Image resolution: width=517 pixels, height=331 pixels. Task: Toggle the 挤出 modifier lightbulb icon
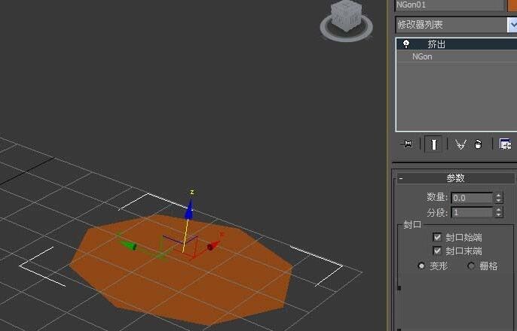[x=406, y=44]
